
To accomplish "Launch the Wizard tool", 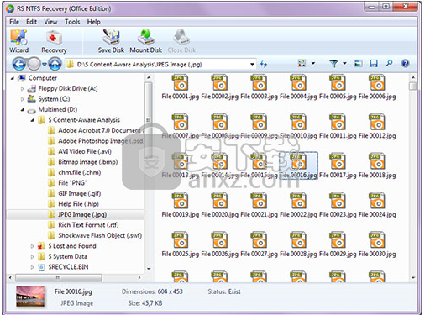I will tap(18, 41).
